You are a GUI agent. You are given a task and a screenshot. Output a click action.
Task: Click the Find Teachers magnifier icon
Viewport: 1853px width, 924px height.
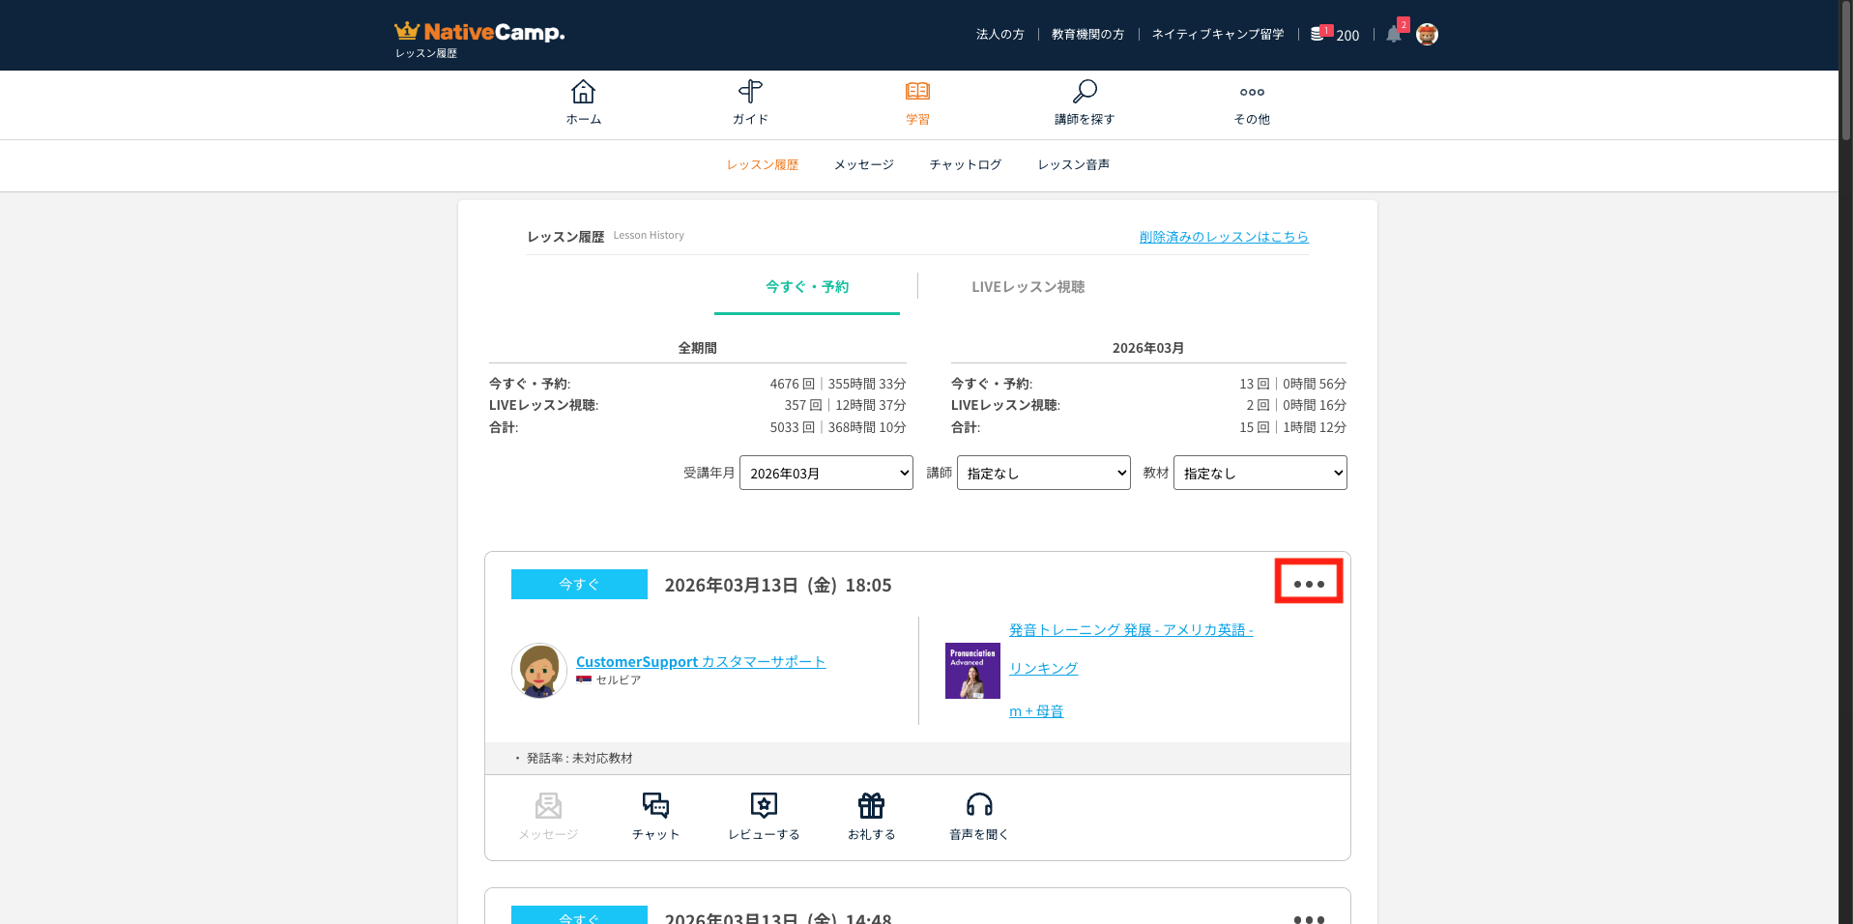[x=1085, y=92]
